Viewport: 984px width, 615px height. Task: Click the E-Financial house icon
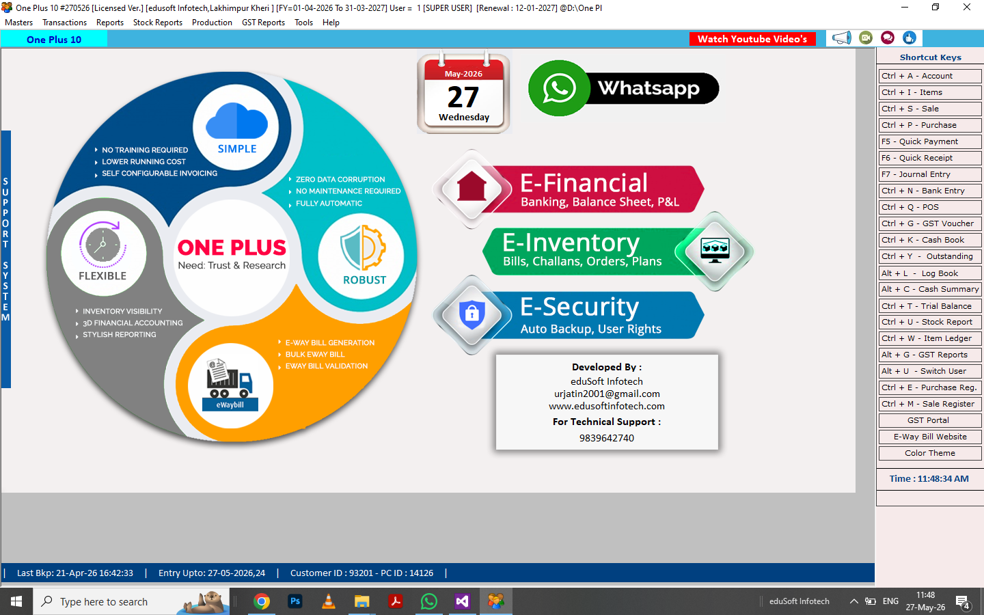coord(471,187)
